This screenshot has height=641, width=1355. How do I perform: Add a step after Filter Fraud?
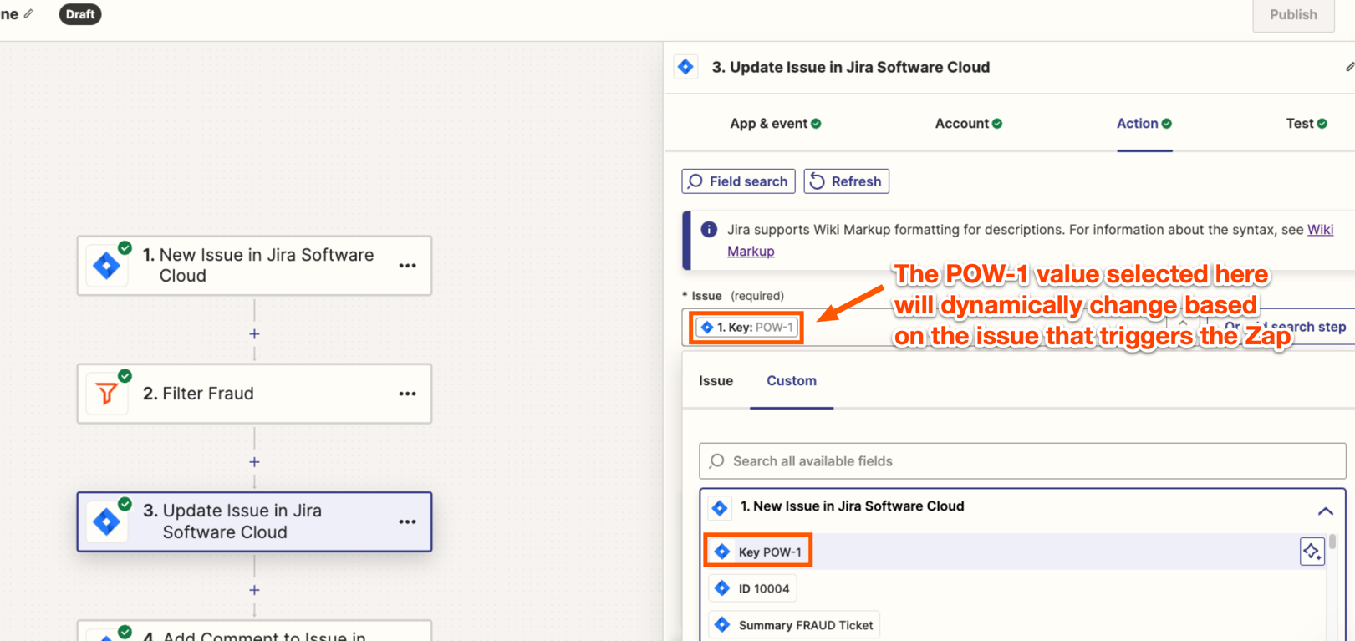point(254,461)
